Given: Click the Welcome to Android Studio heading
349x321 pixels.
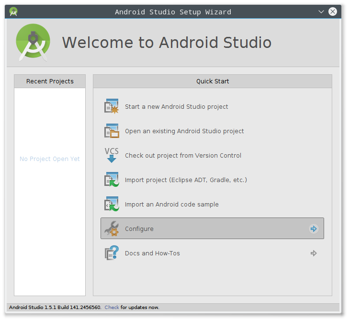Looking at the screenshot, I should click(167, 42).
